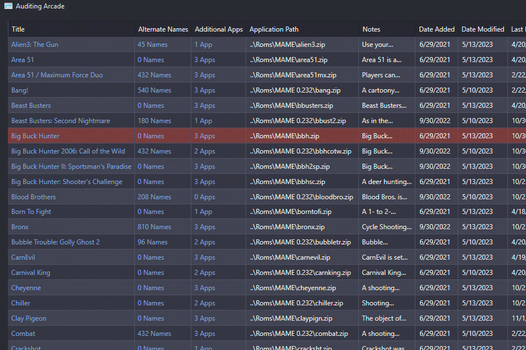Select the Chiller game title

[20, 303]
